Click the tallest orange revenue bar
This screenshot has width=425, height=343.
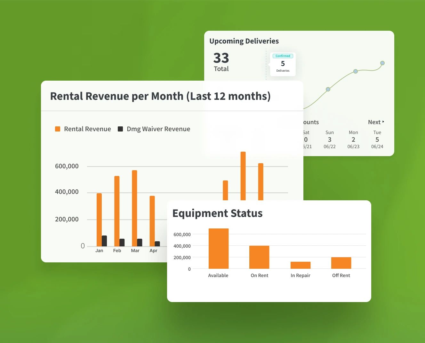pyautogui.click(x=243, y=176)
